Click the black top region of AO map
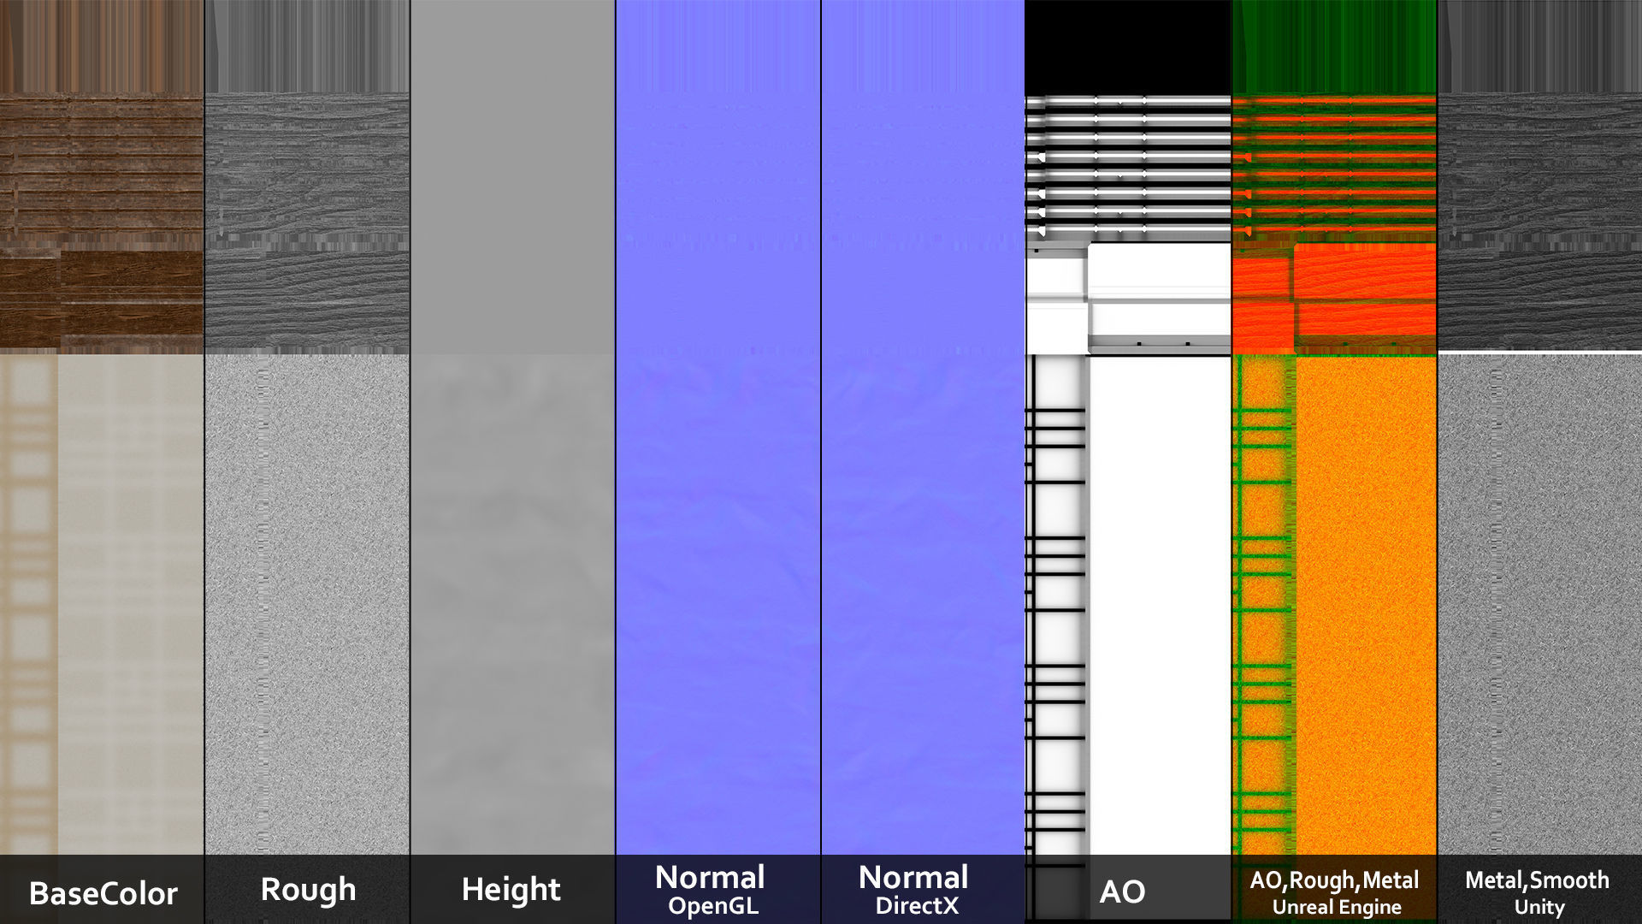This screenshot has width=1642, height=924. click(x=1127, y=47)
